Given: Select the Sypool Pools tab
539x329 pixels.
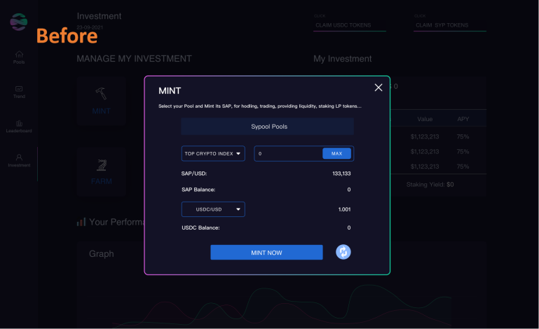Looking at the screenshot, I should point(268,127).
